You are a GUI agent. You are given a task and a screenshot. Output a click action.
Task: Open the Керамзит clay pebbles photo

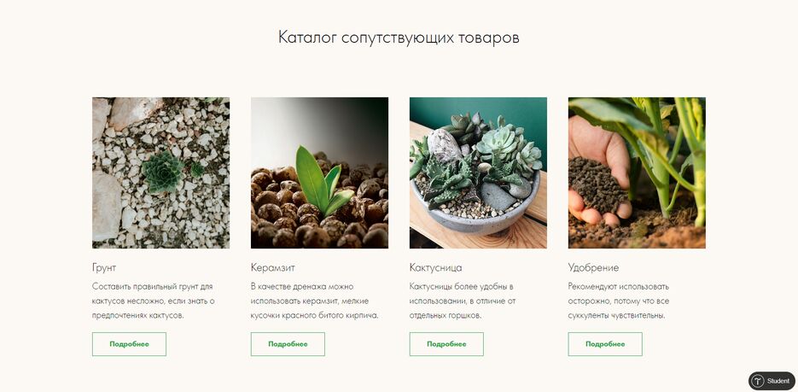tap(319, 173)
